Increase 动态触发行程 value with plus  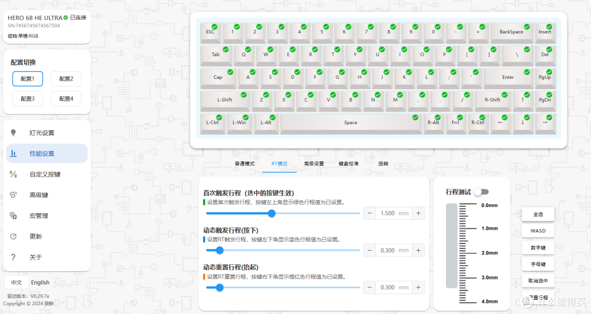419,251
